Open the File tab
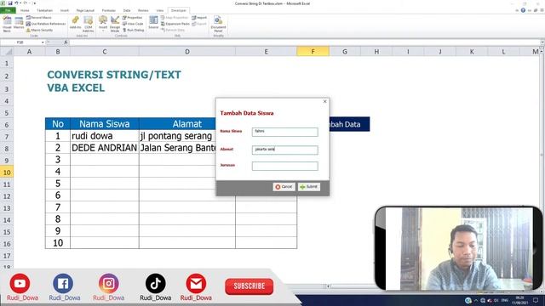Image resolution: width=545 pixels, height=306 pixels. coord(8,10)
